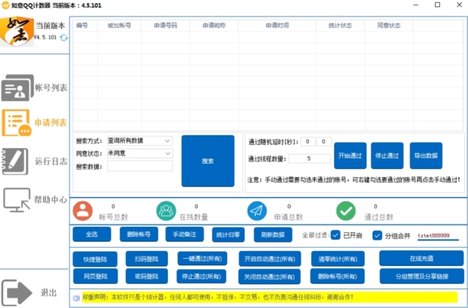Open the 帐号列表 account list icon
Image resolution: width=468 pixels, height=308 pixels.
click(x=17, y=88)
